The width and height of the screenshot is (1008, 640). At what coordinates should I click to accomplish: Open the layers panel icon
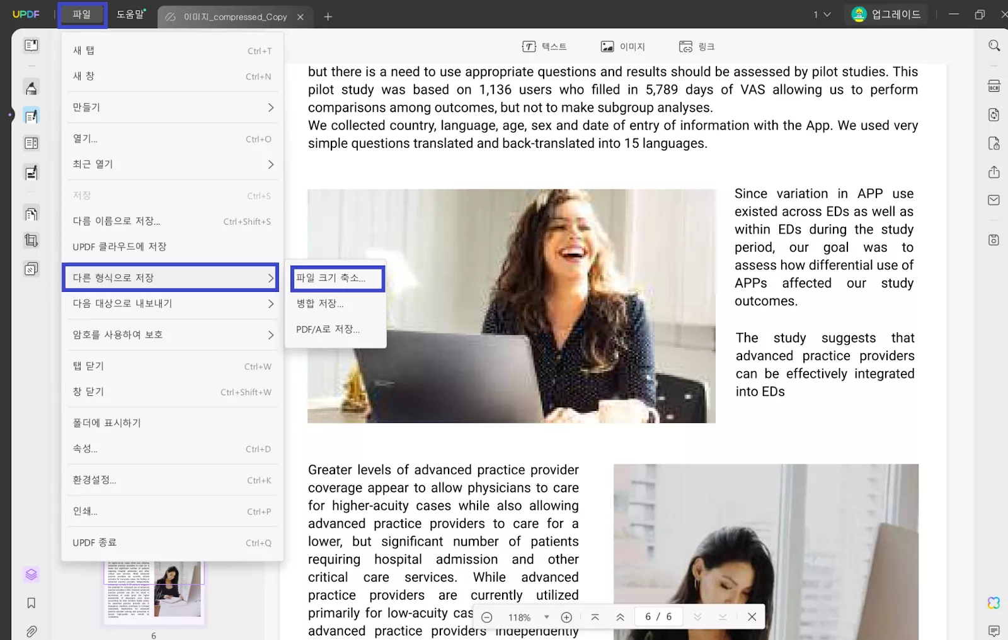[x=31, y=575]
